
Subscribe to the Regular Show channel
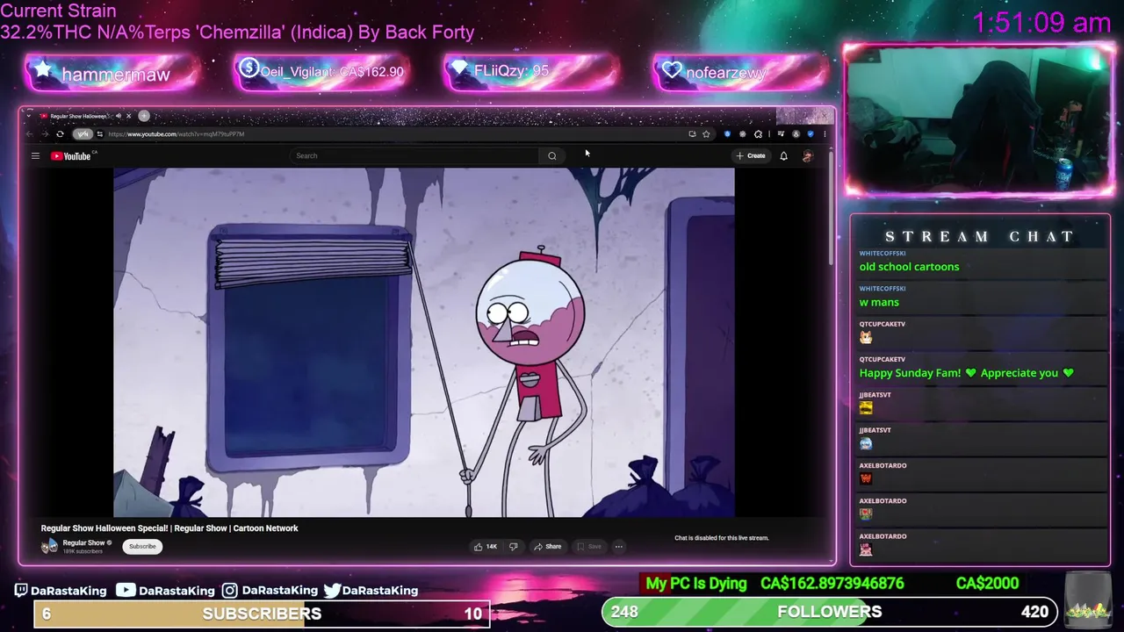pyautogui.click(x=142, y=546)
